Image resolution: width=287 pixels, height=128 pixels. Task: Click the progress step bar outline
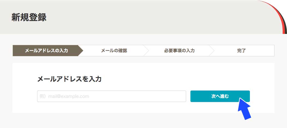tap(143, 51)
